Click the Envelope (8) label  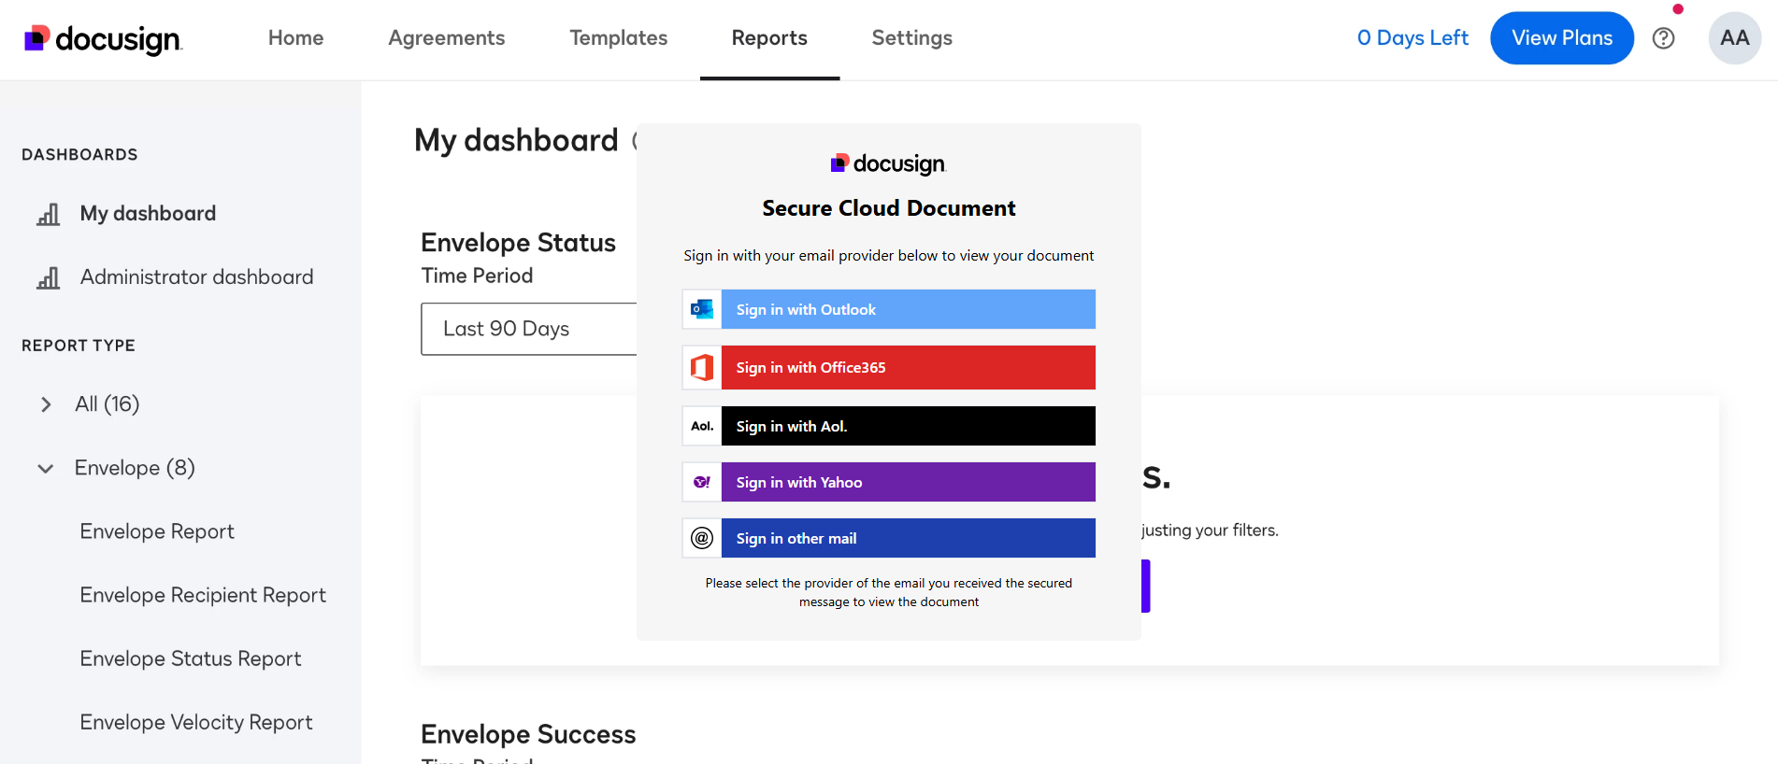pos(135,468)
